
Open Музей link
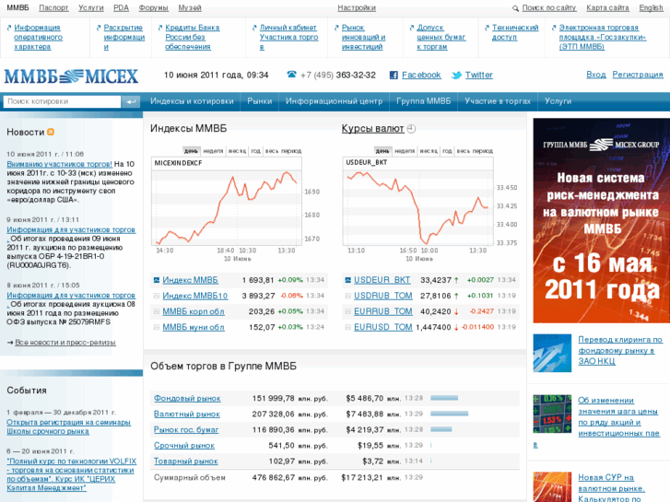click(190, 7)
